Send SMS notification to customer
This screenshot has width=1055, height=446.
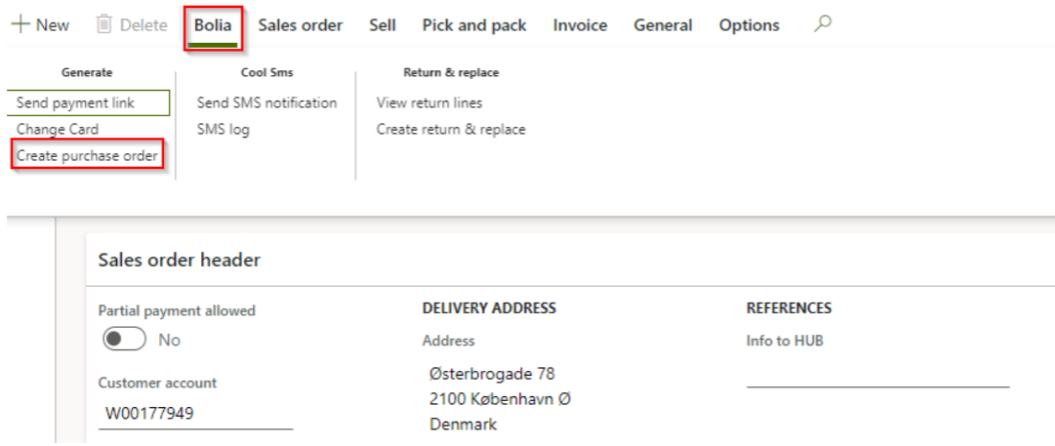[266, 102]
